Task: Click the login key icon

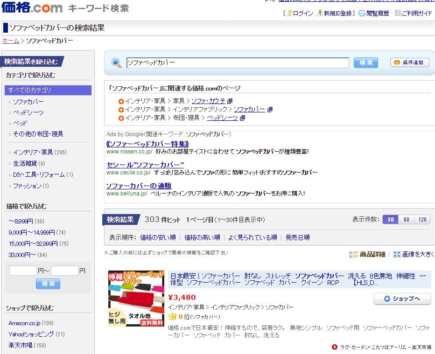Action: [x=289, y=13]
